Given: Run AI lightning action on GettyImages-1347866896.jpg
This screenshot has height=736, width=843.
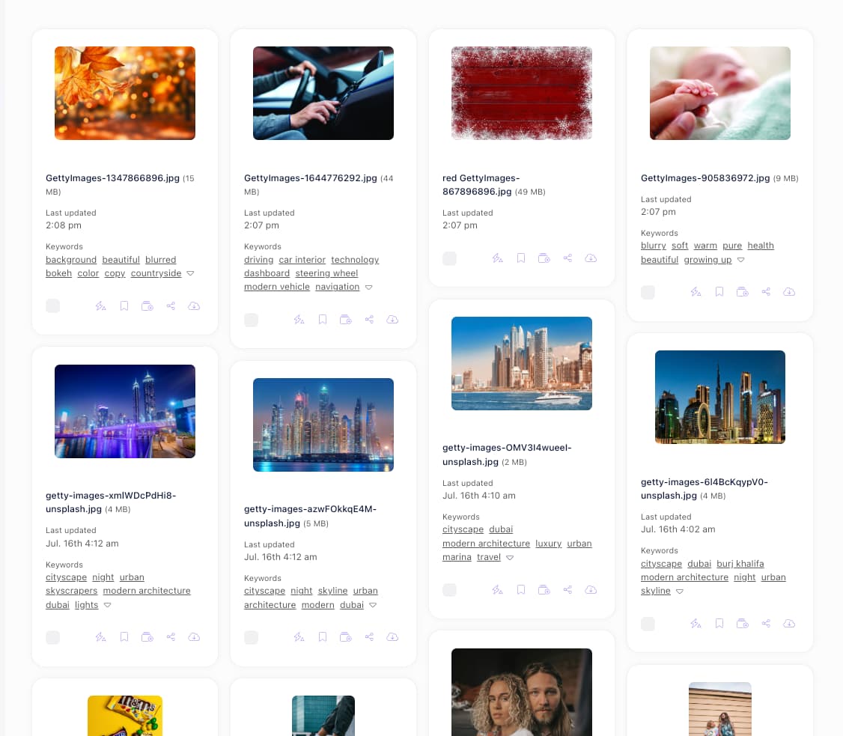Looking at the screenshot, I should point(100,306).
